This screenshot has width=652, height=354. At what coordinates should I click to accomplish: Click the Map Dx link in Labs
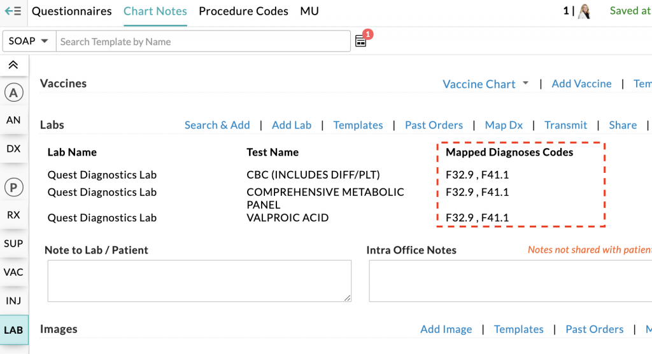(504, 125)
